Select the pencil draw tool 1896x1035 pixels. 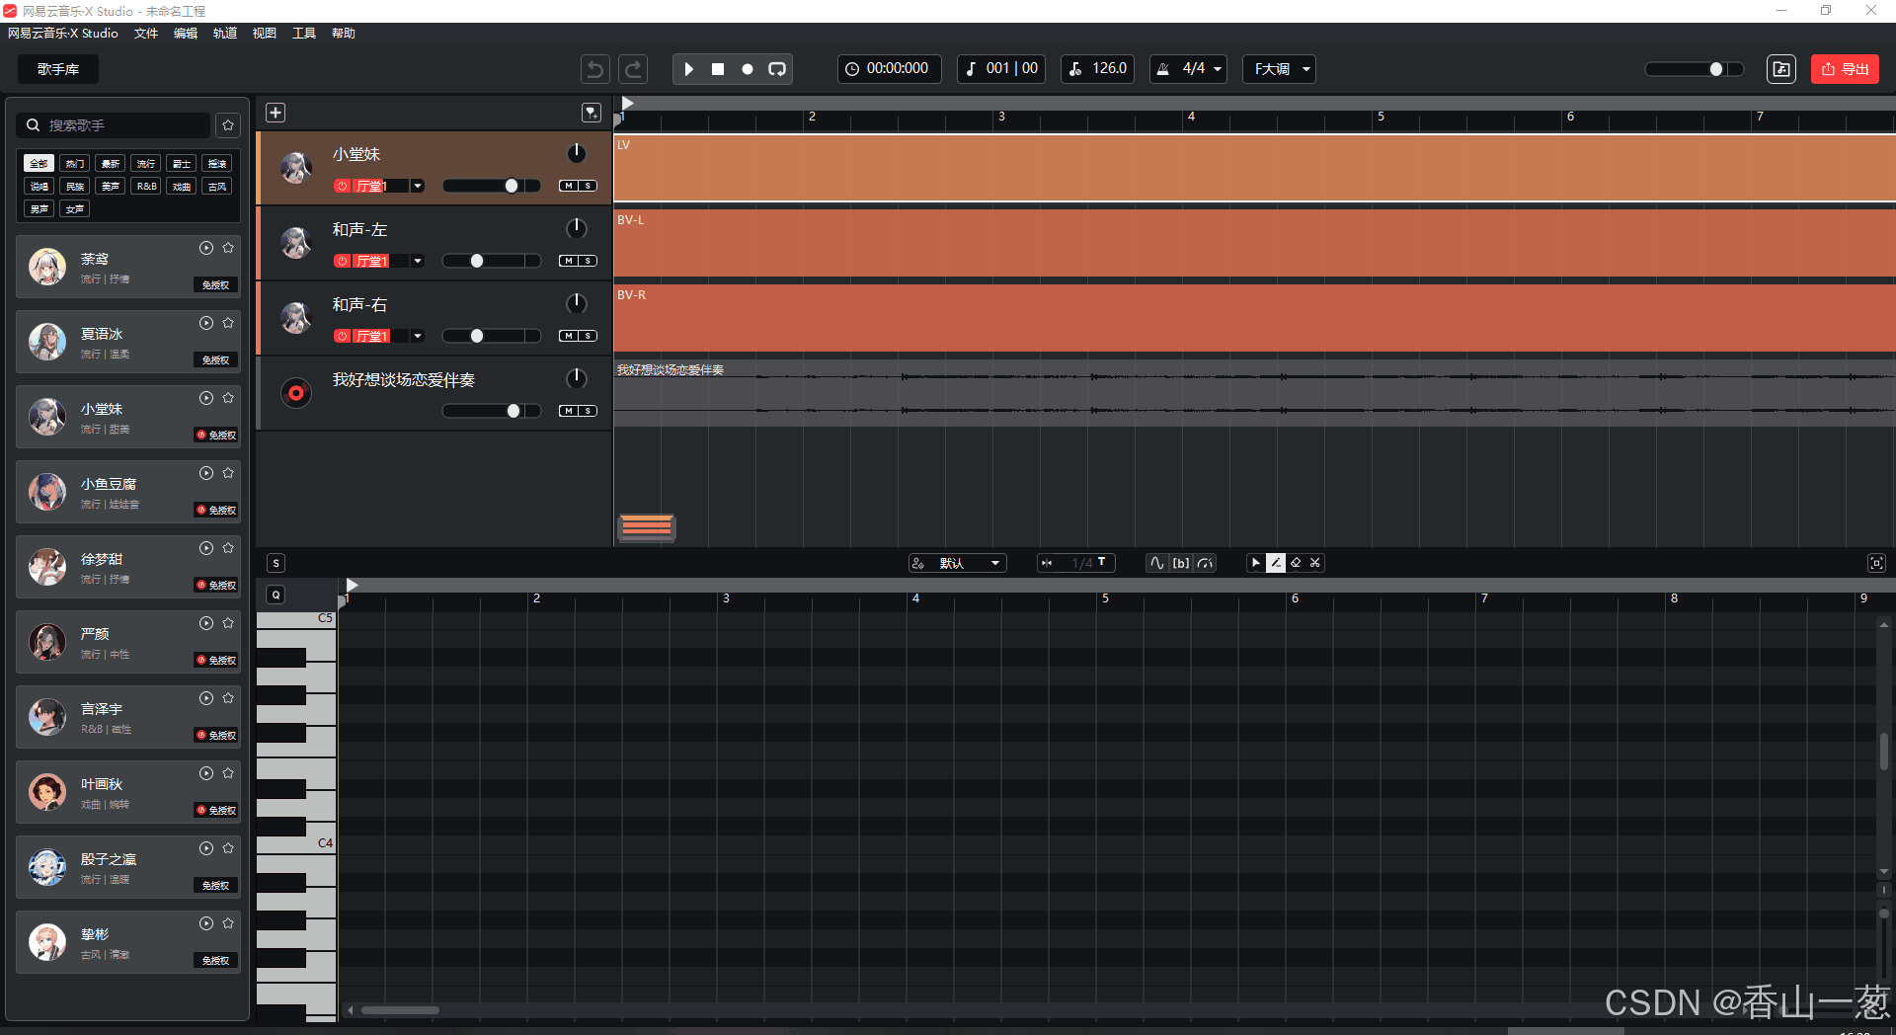[1276, 563]
